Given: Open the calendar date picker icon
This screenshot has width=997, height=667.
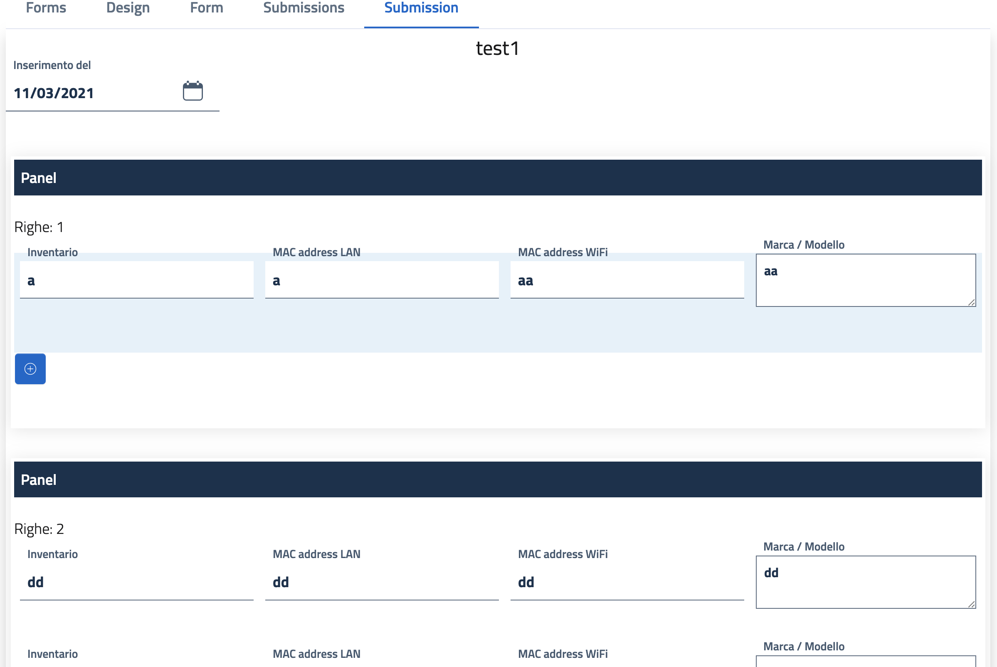Looking at the screenshot, I should click(x=192, y=91).
